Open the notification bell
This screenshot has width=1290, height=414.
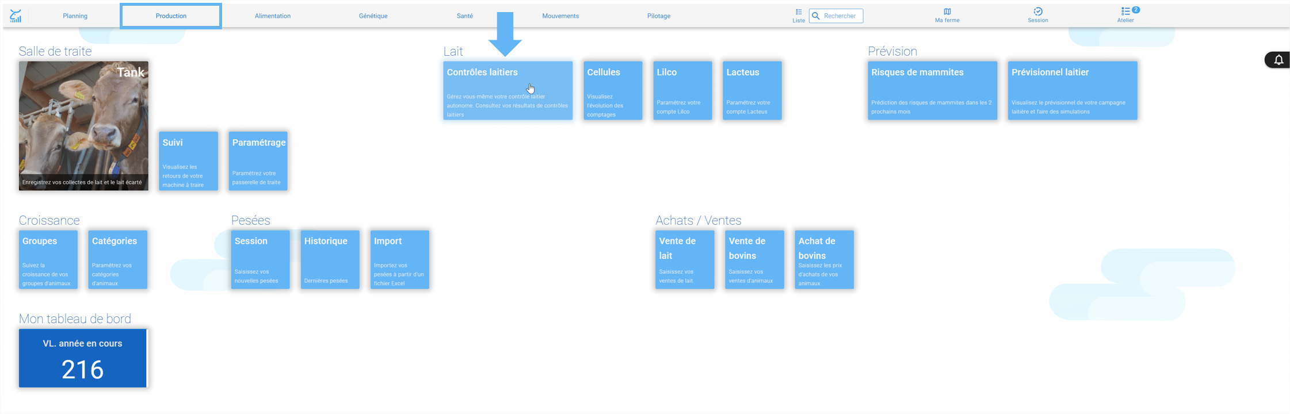(1278, 60)
